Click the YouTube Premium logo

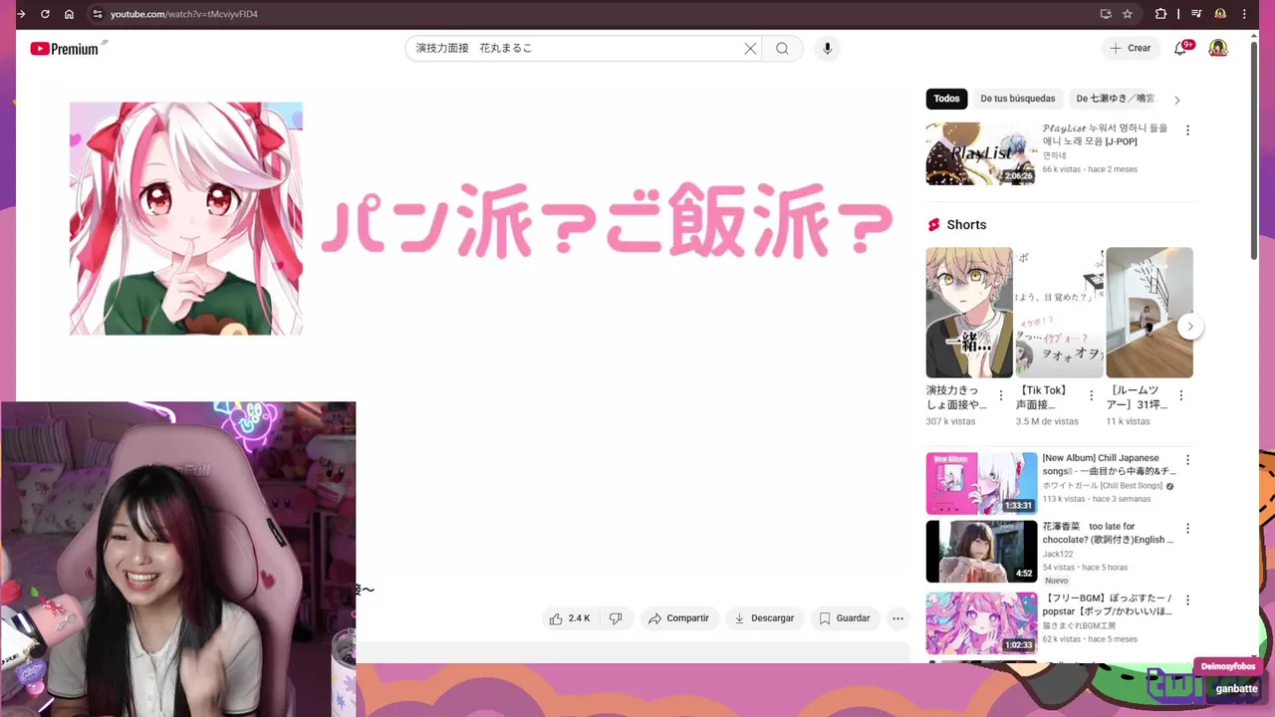65,49
